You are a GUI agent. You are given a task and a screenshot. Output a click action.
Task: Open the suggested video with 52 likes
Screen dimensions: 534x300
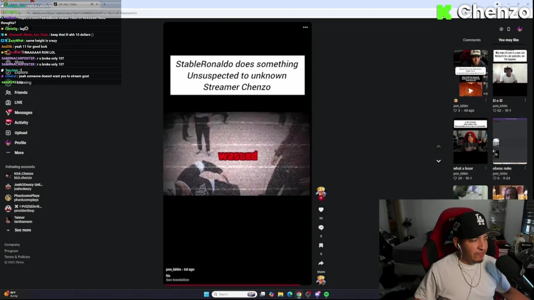(x=510, y=73)
